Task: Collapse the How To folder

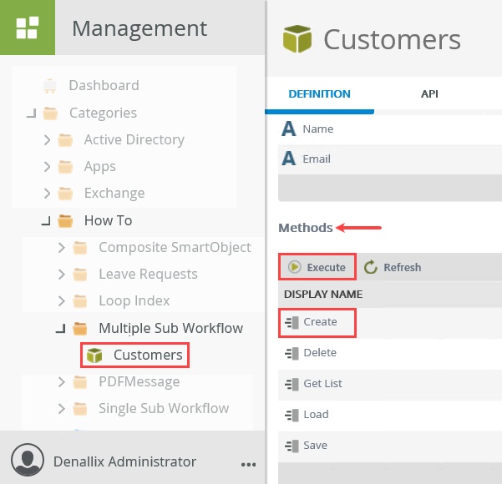Action: click(x=45, y=221)
